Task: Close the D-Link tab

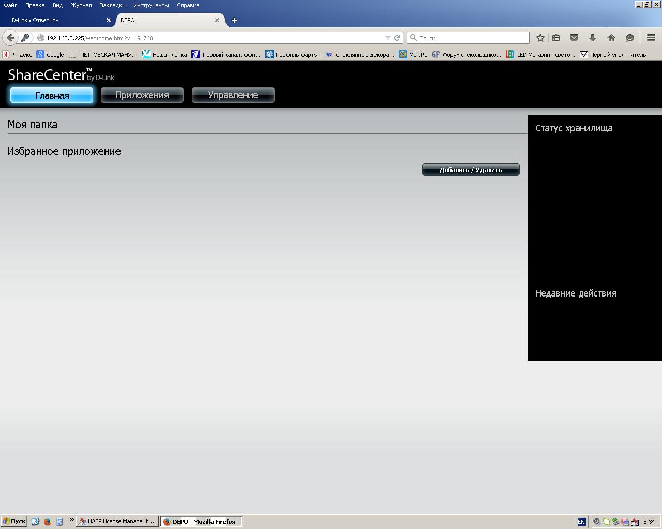Action: tap(109, 20)
